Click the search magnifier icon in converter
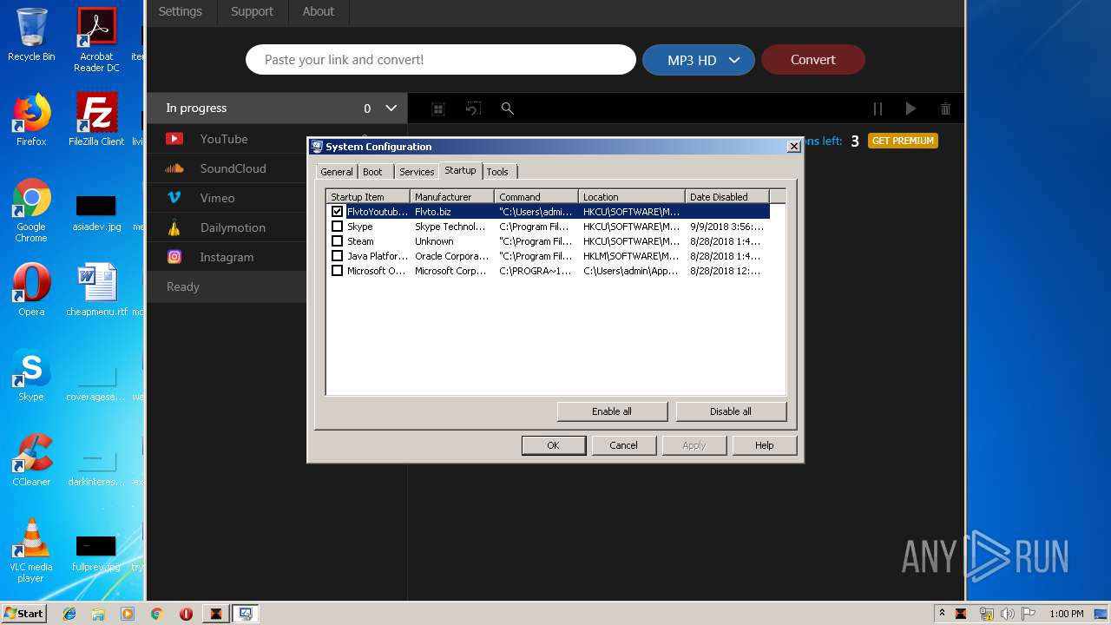The height and width of the screenshot is (625, 1111). (508, 109)
